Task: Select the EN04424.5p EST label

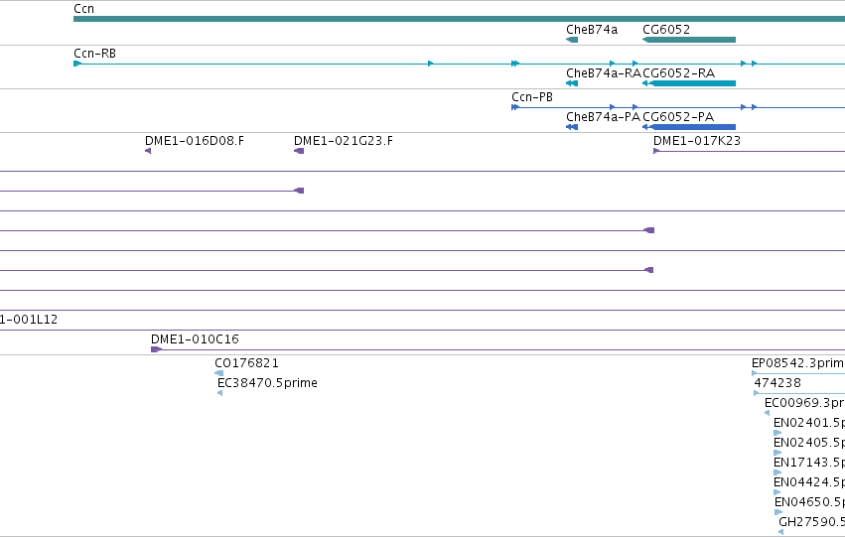Action: point(809,482)
